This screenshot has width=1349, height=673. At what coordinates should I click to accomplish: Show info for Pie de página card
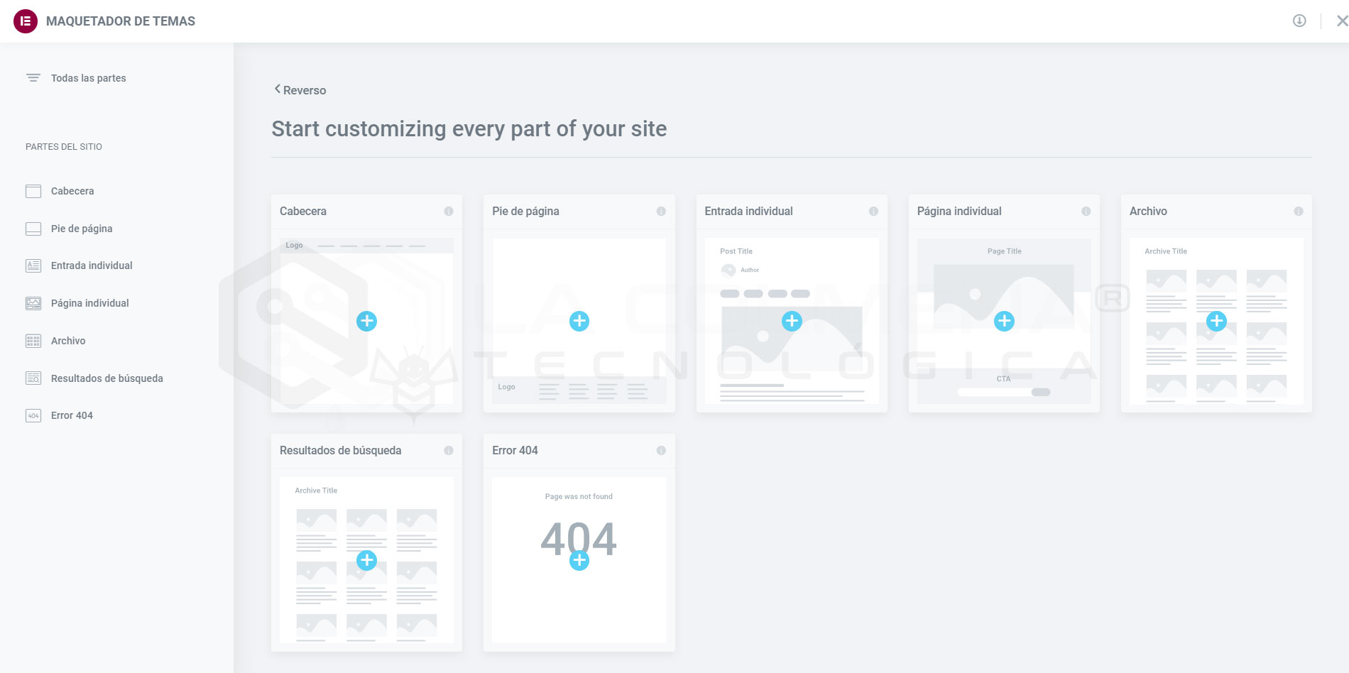pos(660,212)
